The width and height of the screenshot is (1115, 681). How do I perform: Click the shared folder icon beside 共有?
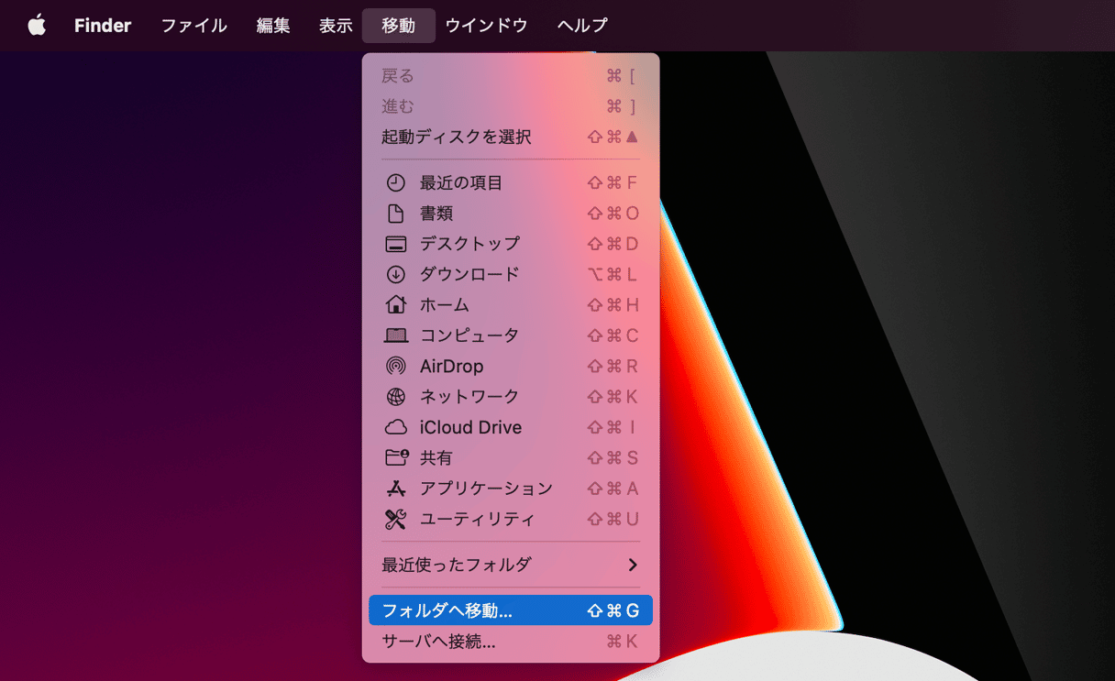point(396,457)
